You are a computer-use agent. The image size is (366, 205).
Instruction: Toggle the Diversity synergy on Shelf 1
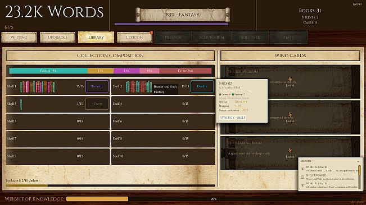point(97,86)
